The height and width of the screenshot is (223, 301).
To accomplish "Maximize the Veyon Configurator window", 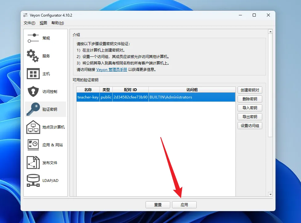I will [254, 15].
